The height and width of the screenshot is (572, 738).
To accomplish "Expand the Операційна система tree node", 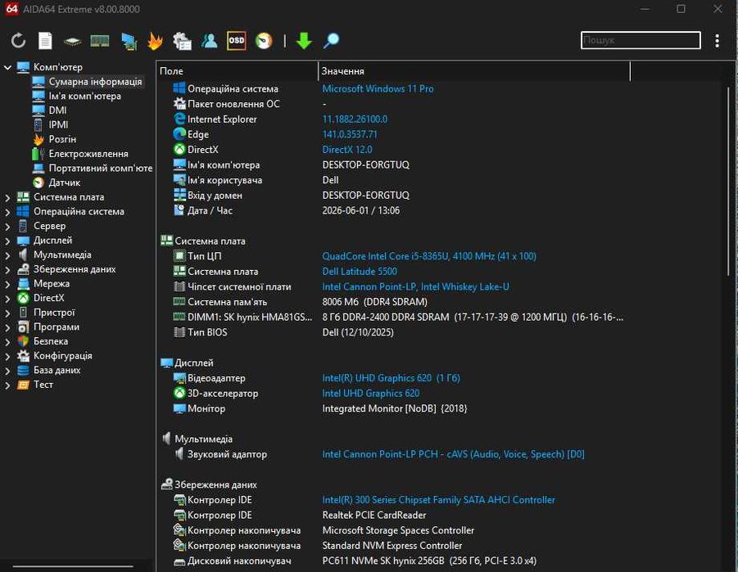I will tap(7, 212).
